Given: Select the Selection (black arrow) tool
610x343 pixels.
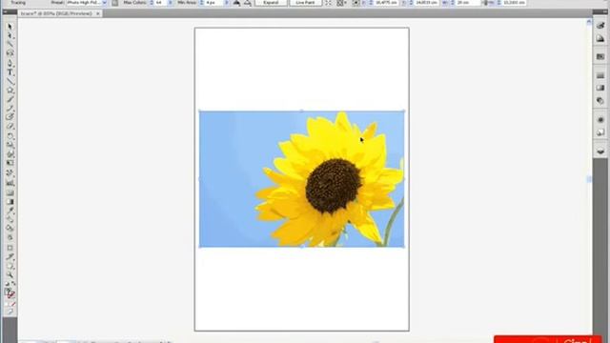Looking at the screenshot, I should [x=10, y=27].
